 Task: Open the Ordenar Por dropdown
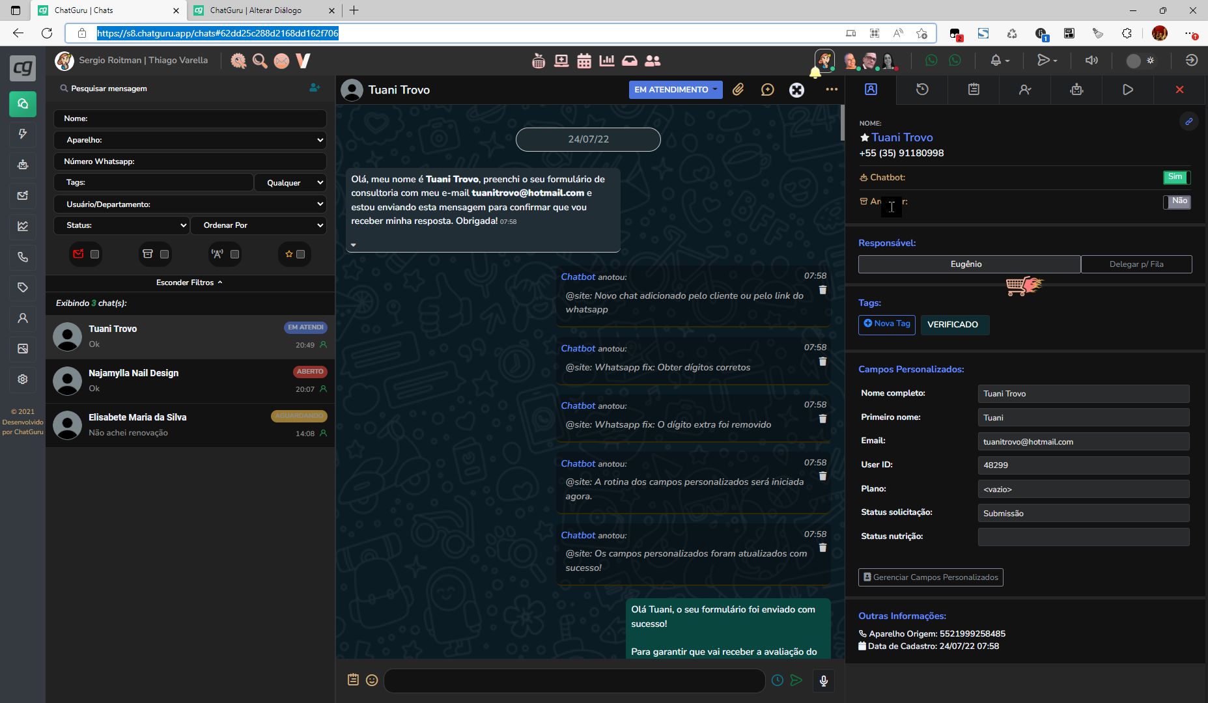click(259, 225)
